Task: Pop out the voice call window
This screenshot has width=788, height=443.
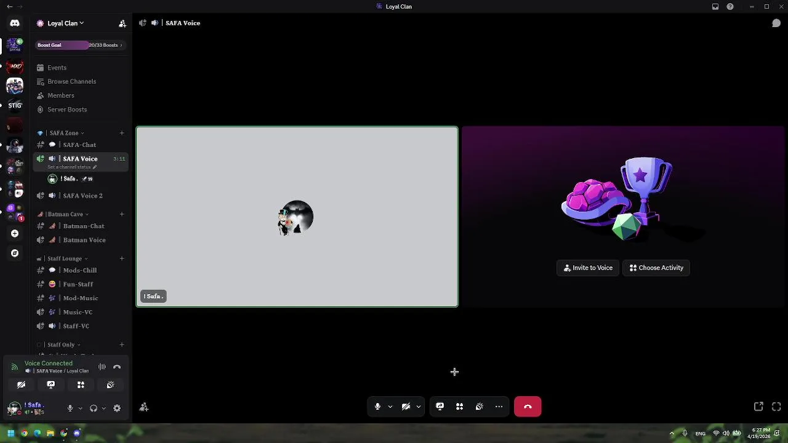Action: (758, 407)
